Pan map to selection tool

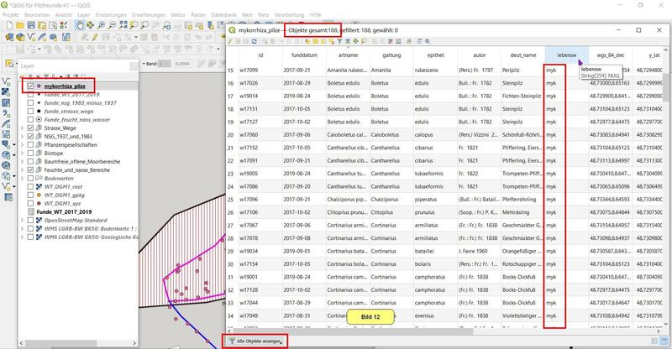(90, 25)
